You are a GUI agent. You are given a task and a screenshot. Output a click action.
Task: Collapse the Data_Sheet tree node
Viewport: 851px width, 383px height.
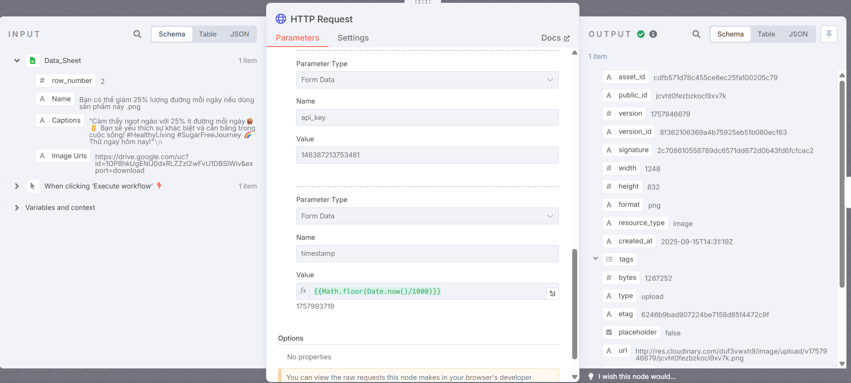point(17,60)
